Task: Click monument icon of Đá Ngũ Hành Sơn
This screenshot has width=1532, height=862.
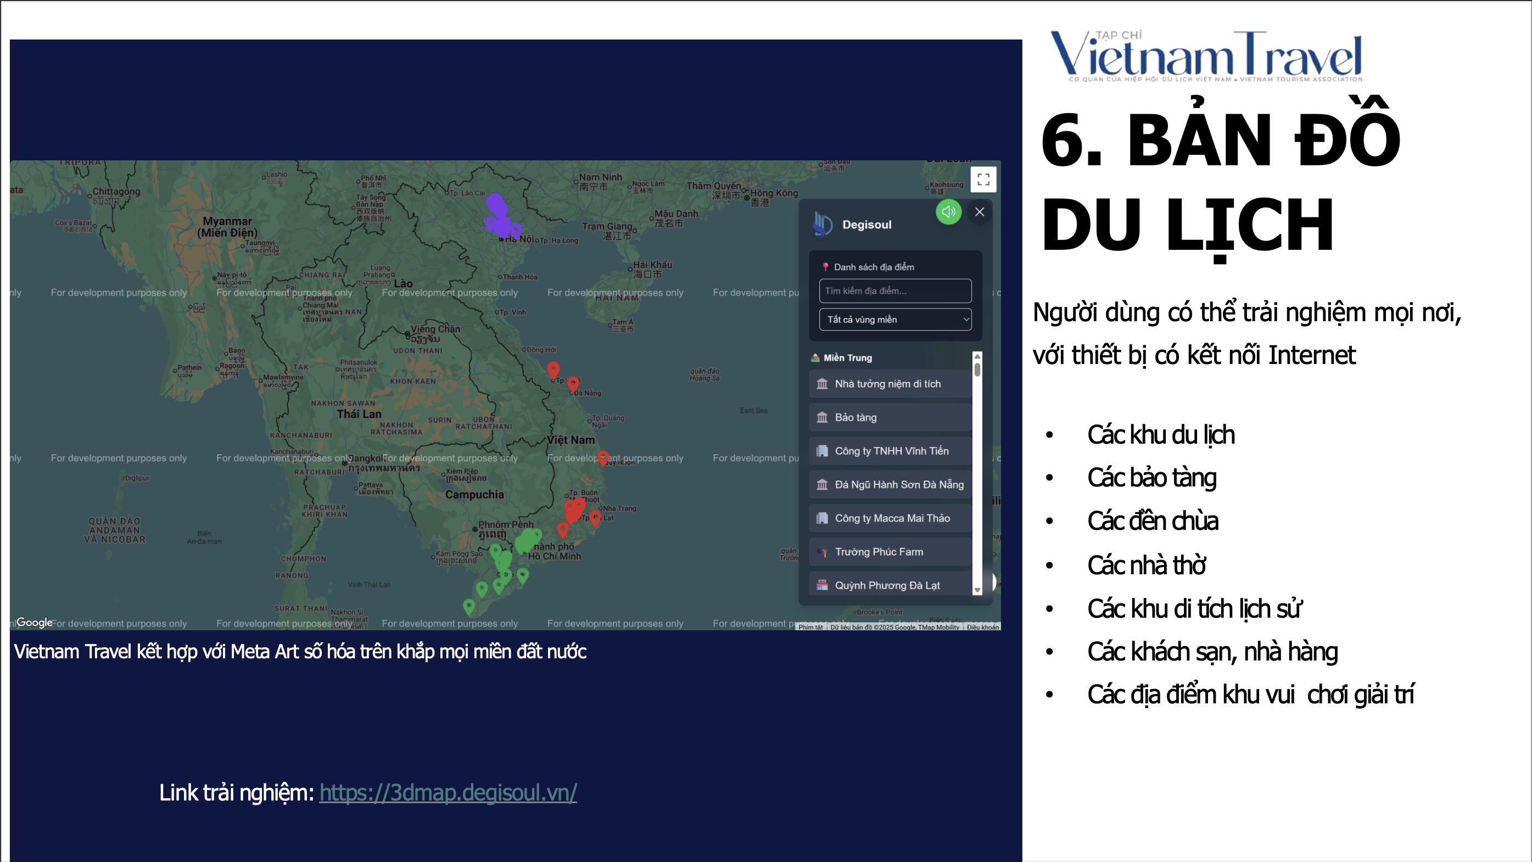Action: tap(822, 484)
